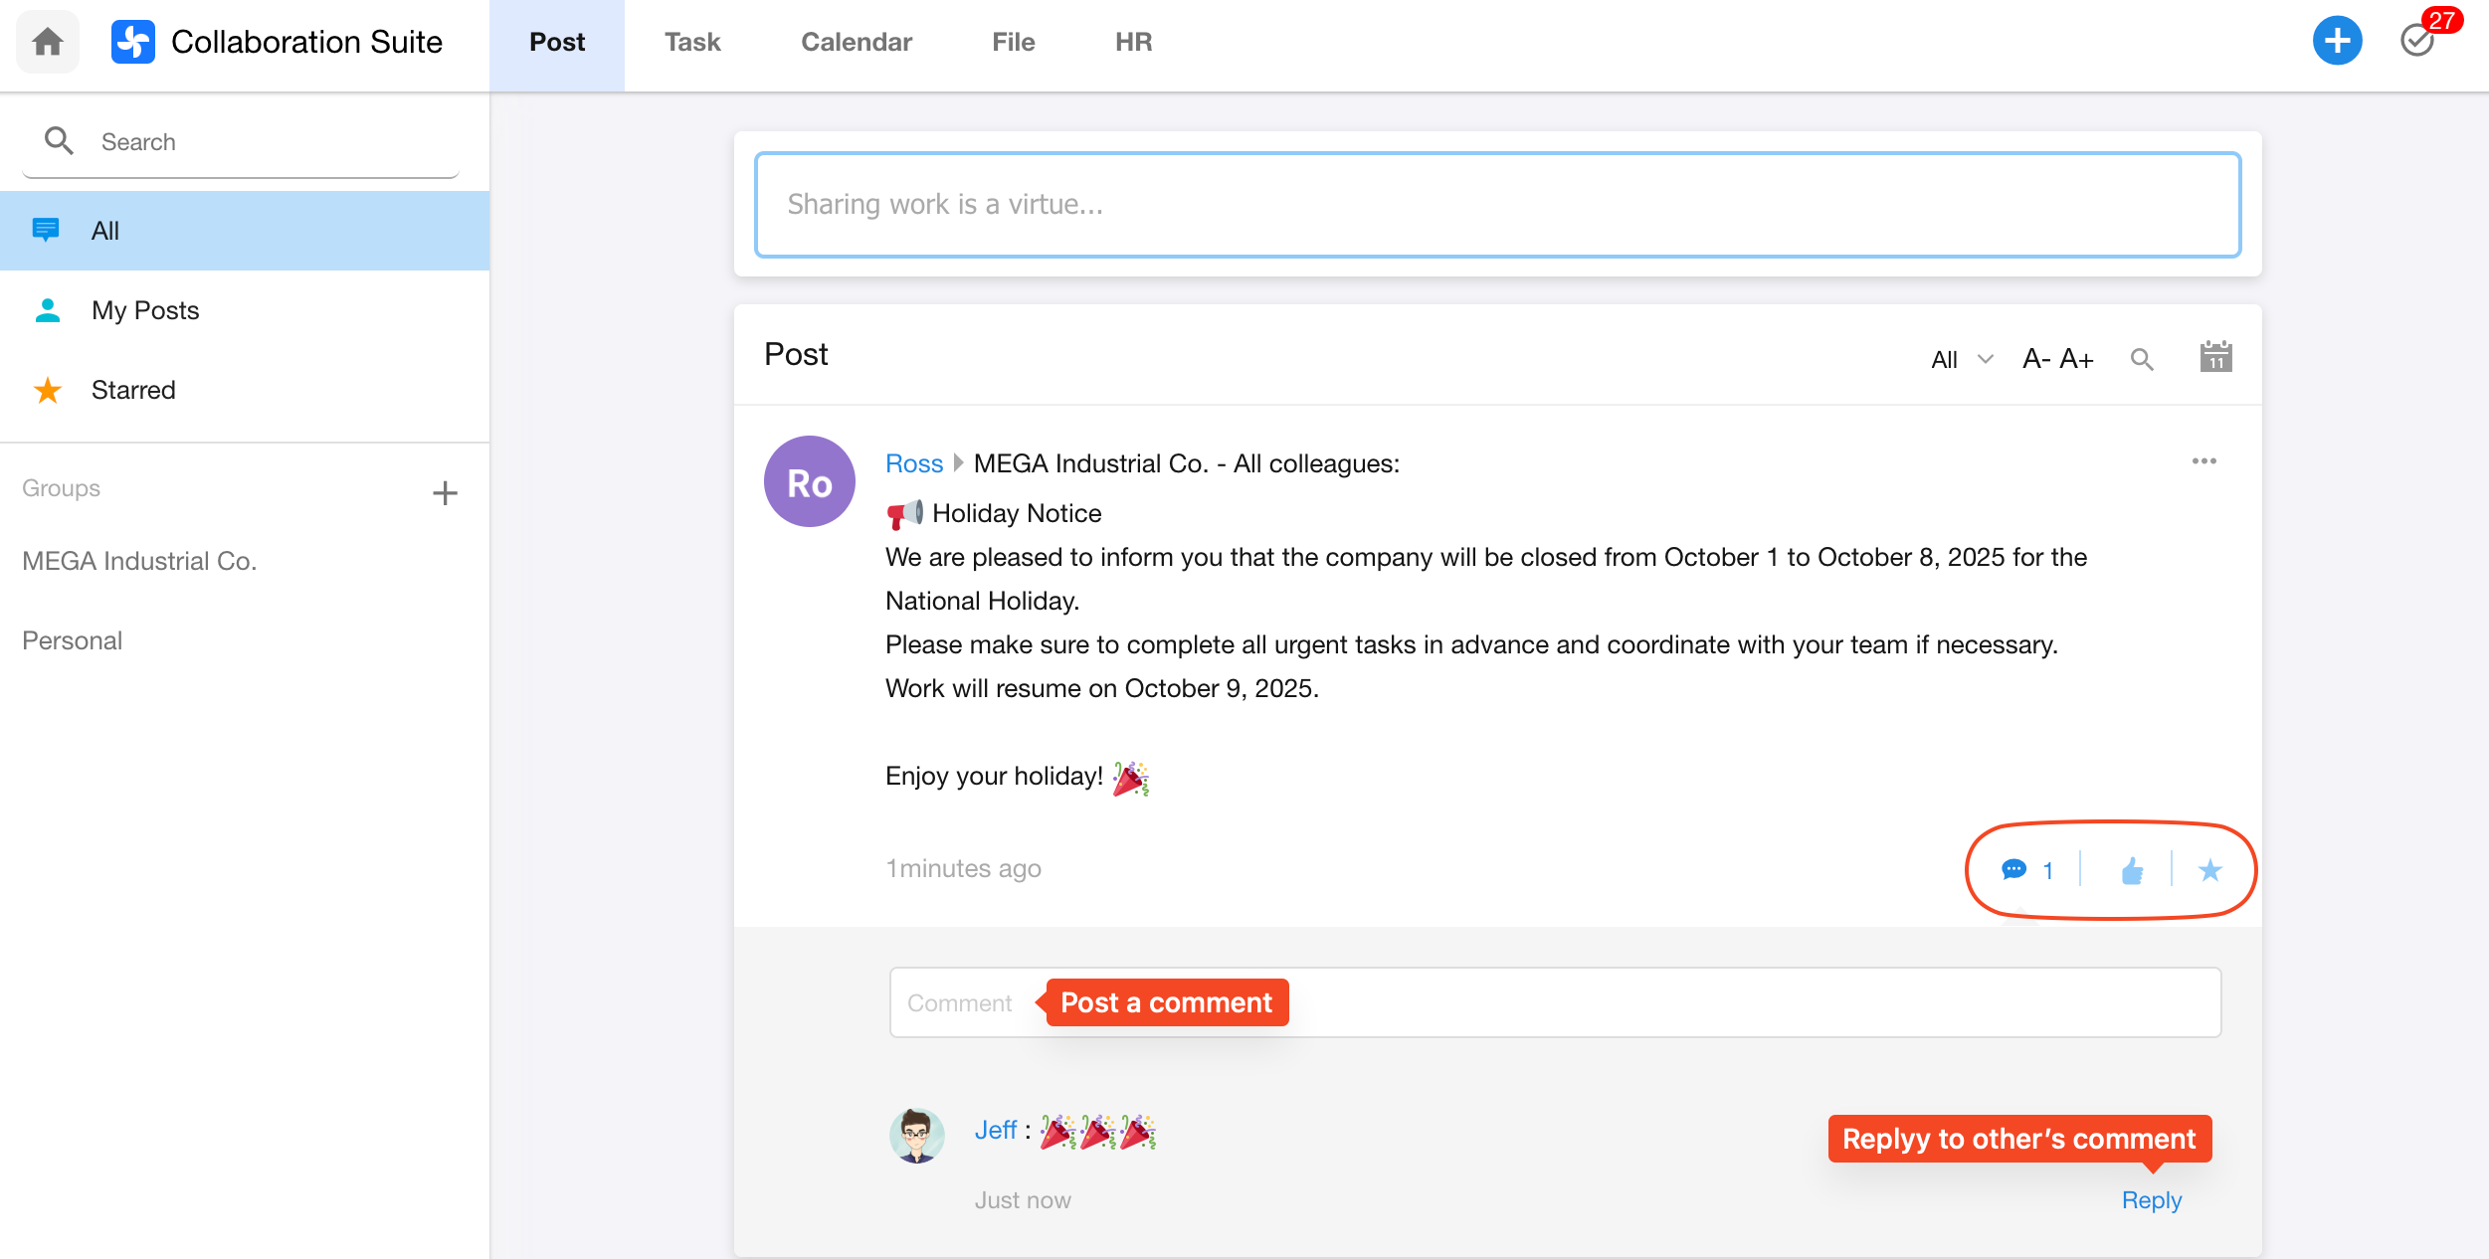This screenshot has width=2489, height=1259.
Task: Decrease font size with A-
Action: pos(2035,359)
